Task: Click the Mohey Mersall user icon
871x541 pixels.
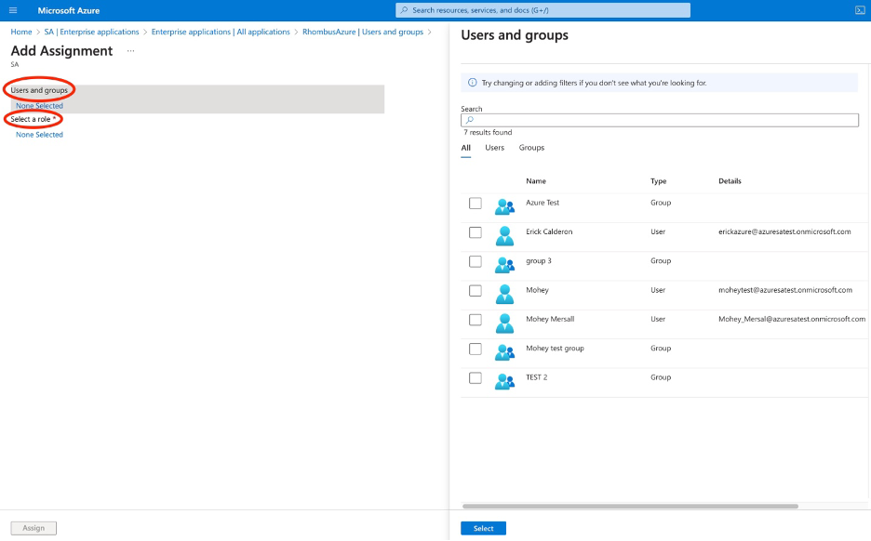Action: click(504, 323)
